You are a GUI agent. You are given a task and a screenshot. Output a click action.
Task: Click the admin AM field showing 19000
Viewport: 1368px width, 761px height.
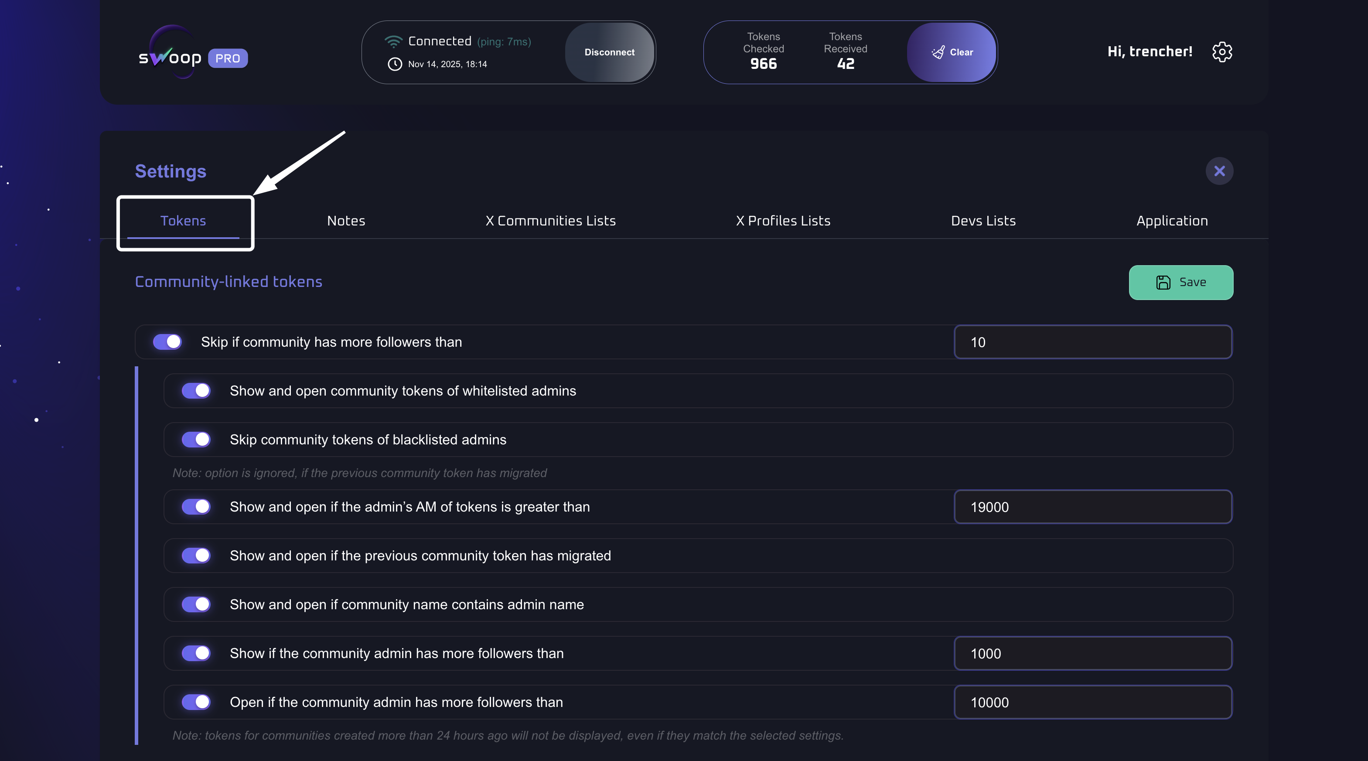point(1092,507)
